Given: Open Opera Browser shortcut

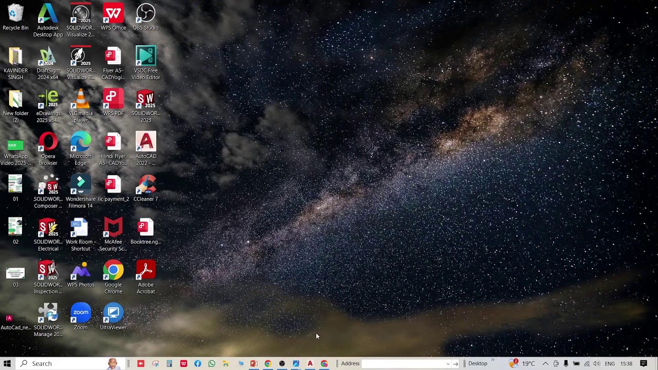Looking at the screenshot, I should tap(48, 149).
